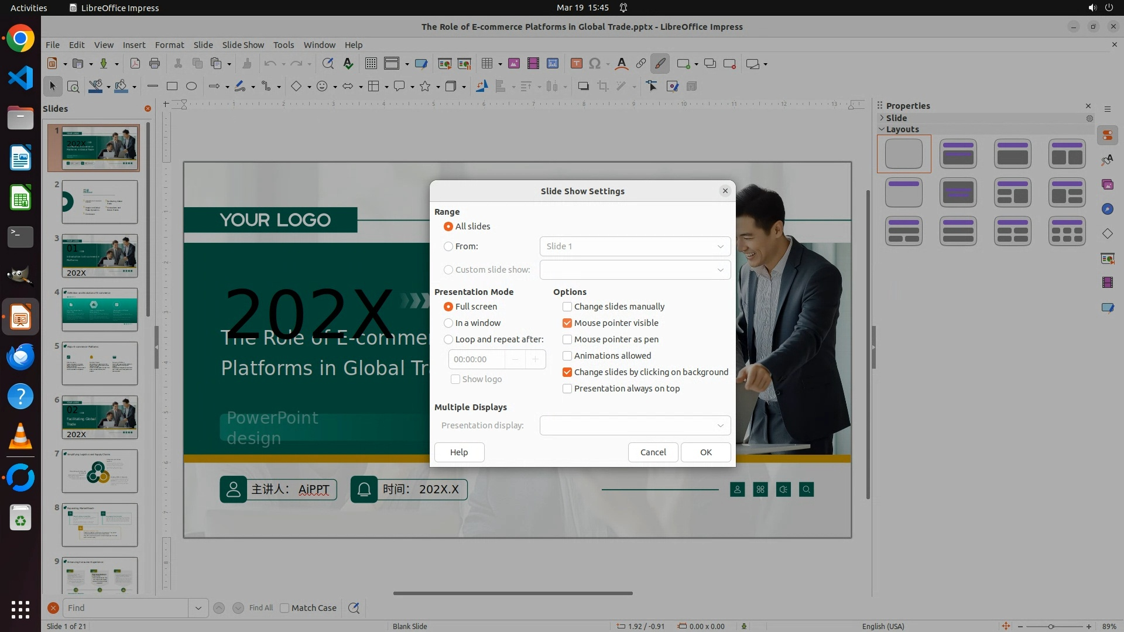
Task: Select the Ellipse shape tool
Action: tap(191, 86)
